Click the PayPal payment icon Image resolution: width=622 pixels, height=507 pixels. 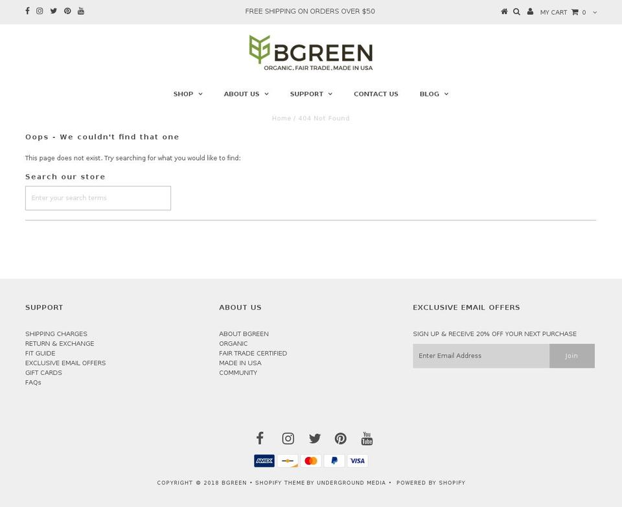[334, 461]
